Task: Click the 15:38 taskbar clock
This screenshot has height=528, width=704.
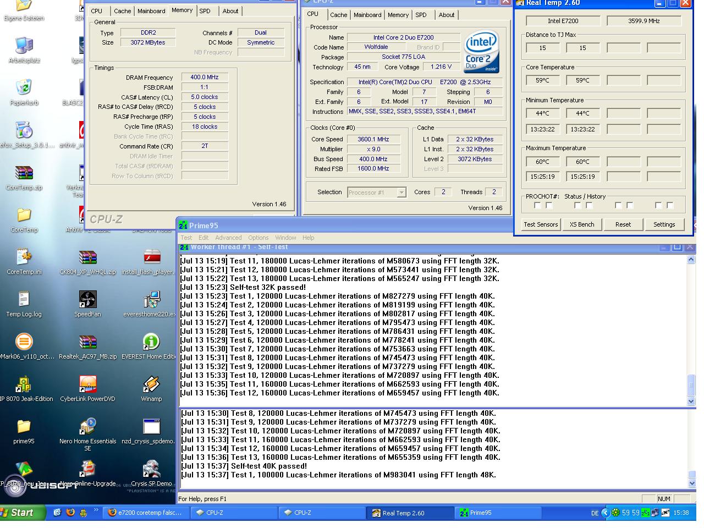Action: click(x=681, y=513)
